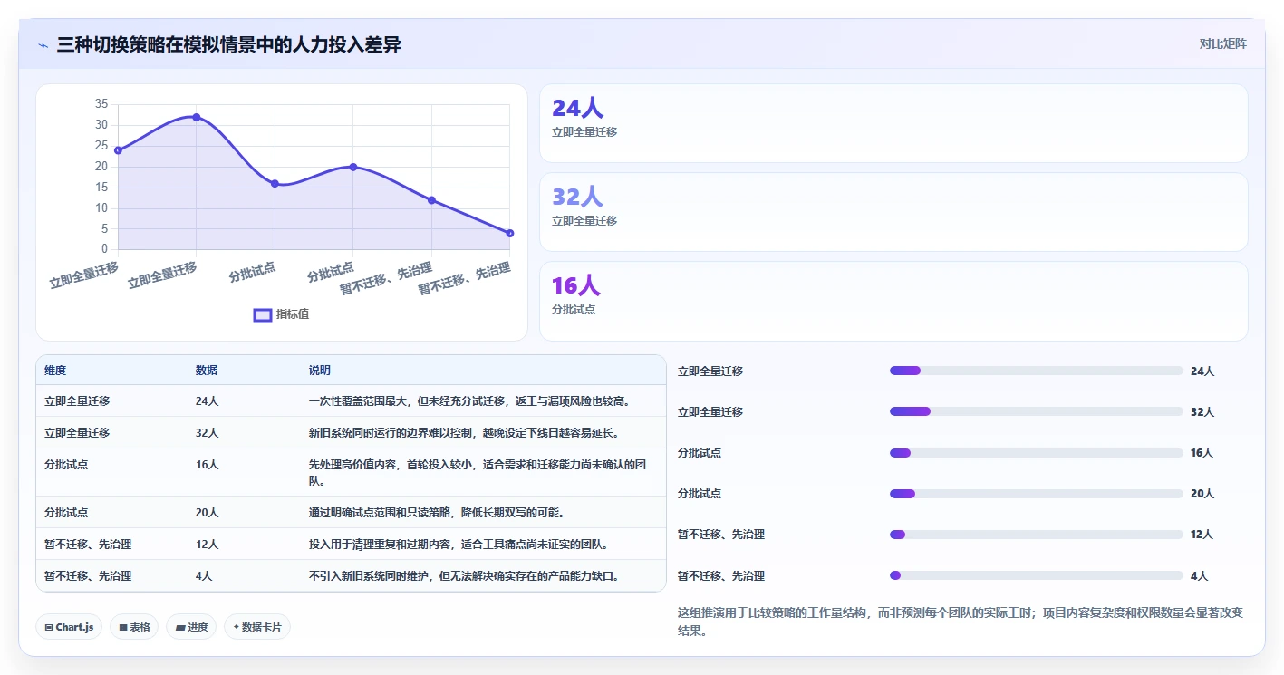Viewport: 1284px width, 675px height.
Task: Select the 数据卡片 tag
Action: [257, 627]
